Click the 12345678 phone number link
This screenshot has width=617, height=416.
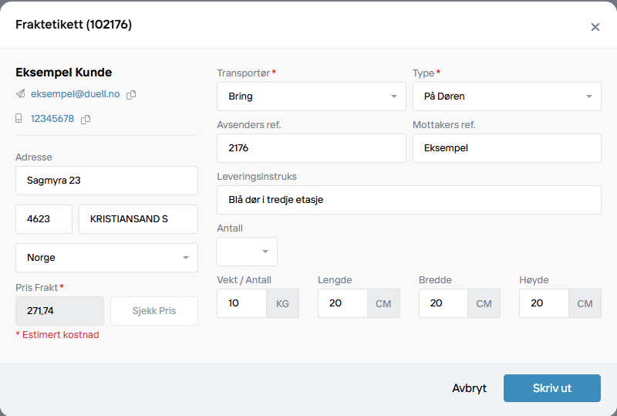click(52, 119)
